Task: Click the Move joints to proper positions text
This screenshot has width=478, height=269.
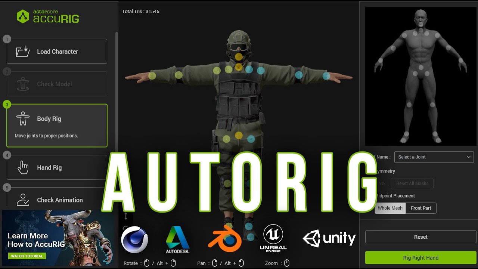Action: coord(46,136)
